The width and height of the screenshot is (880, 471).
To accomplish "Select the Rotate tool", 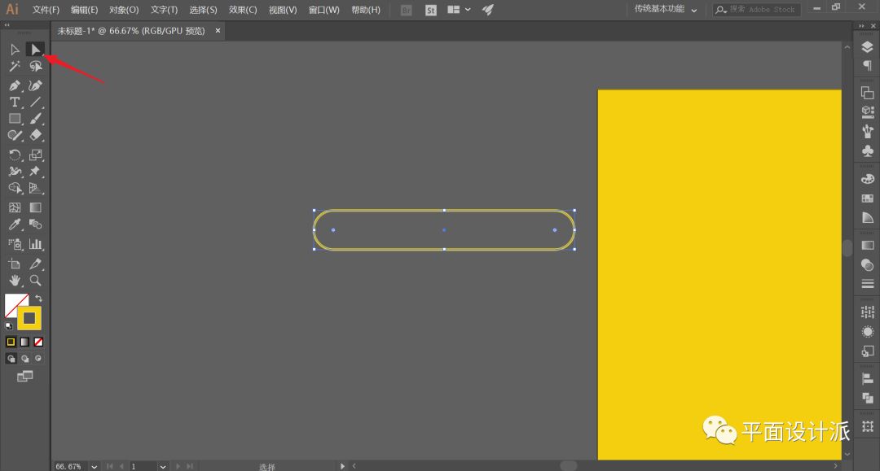I will tap(15, 155).
